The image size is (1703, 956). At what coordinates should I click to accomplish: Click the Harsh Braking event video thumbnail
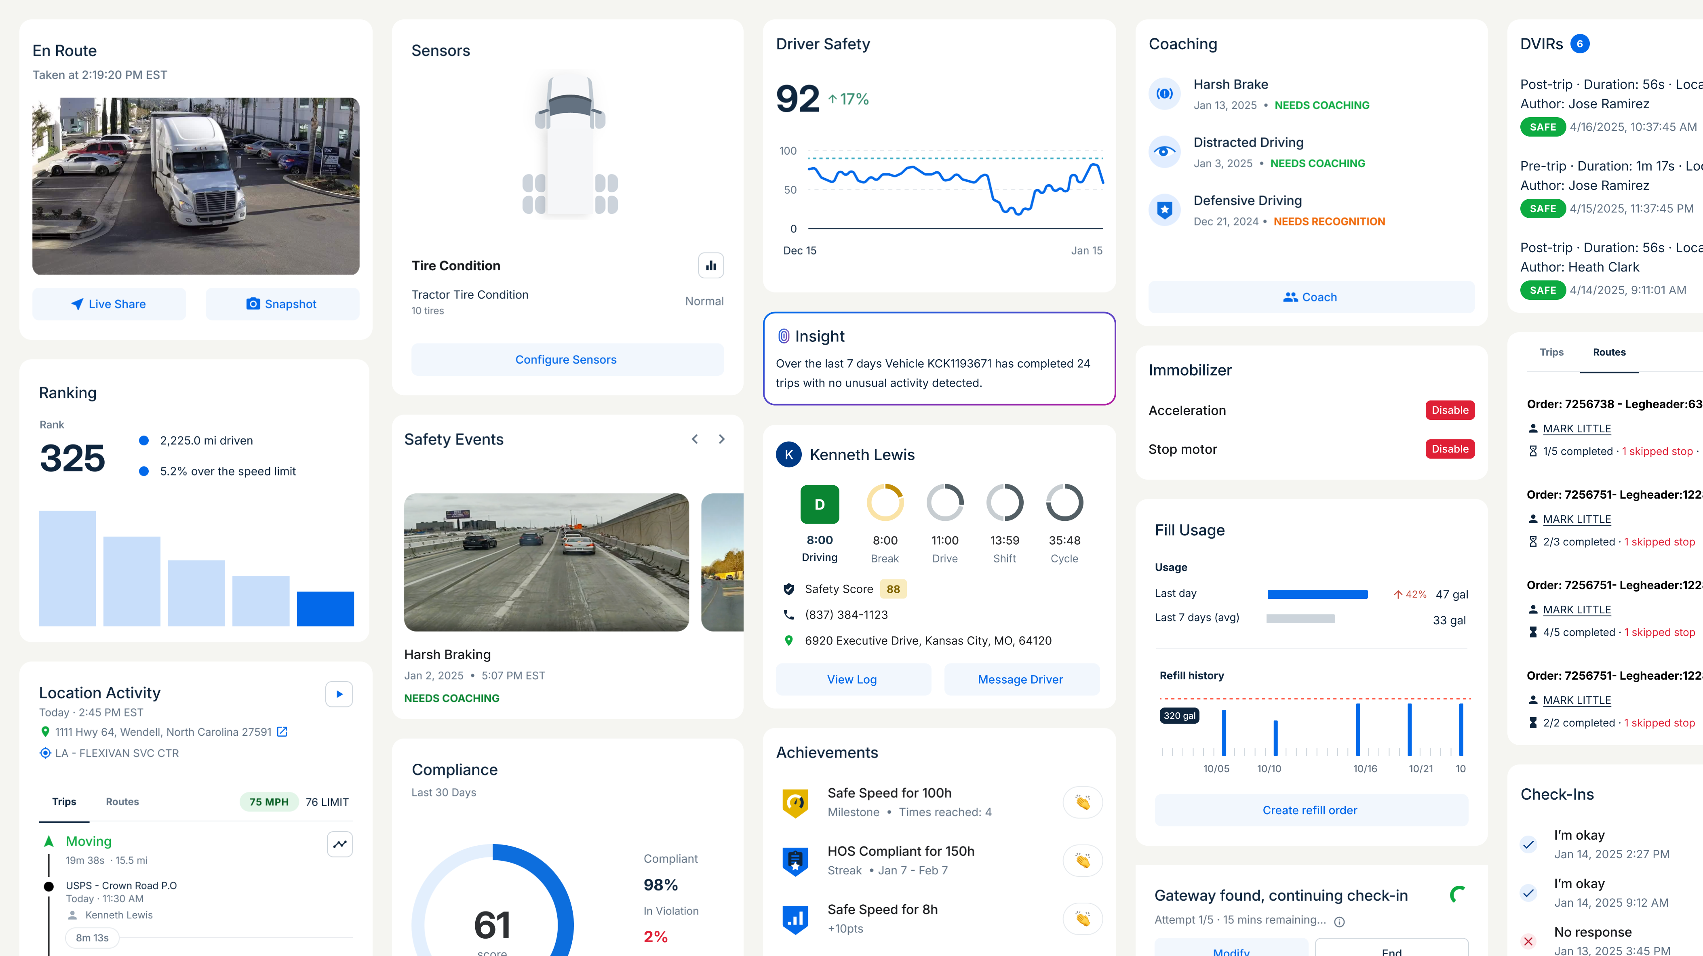click(546, 562)
